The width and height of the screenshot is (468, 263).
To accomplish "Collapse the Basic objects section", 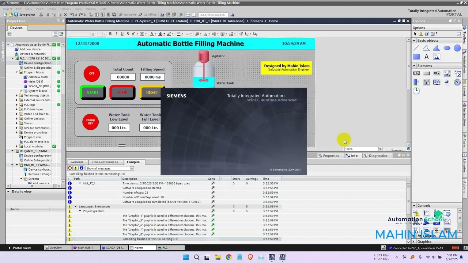I will 414,41.
